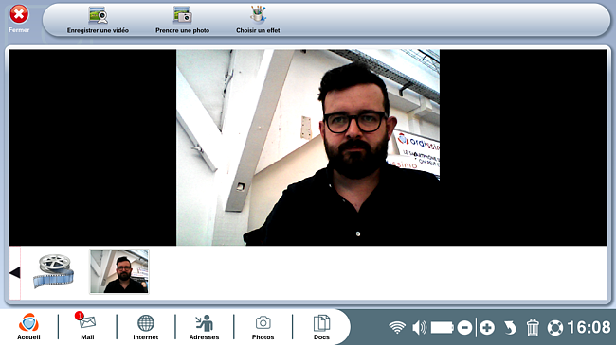Open the Docs documents app
Viewport: 616px width, 345px height.
(x=321, y=327)
